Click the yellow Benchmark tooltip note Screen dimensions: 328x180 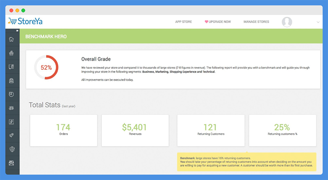click(x=247, y=162)
